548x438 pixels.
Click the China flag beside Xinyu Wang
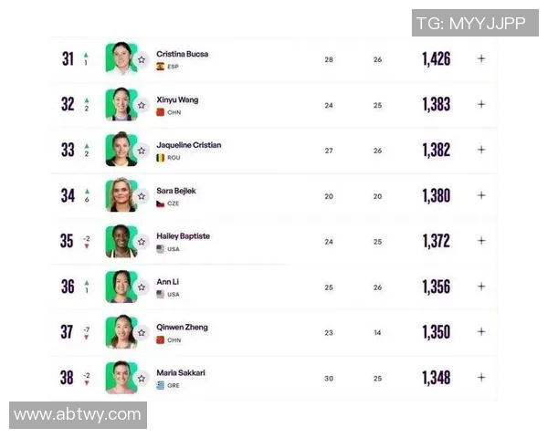161,112
